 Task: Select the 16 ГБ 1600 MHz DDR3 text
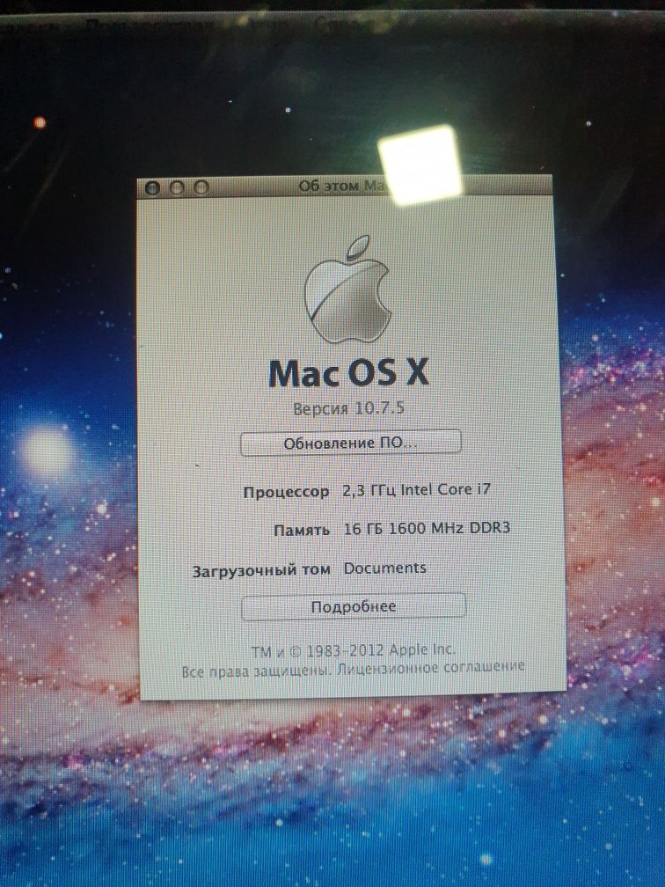click(x=427, y=528)
